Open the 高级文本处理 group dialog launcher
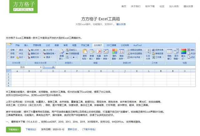 tap(56, 63)
